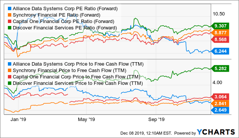Select the orange 2.841 value flag
Image resolution: width=239 pixels, height=138 pixels.
pos(220,103)
